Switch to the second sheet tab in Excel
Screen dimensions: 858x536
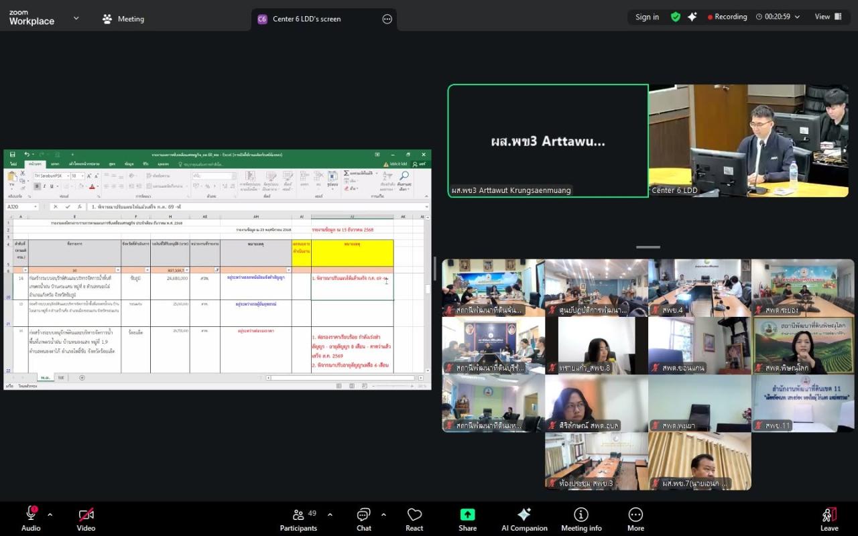(x=61, y=377)
